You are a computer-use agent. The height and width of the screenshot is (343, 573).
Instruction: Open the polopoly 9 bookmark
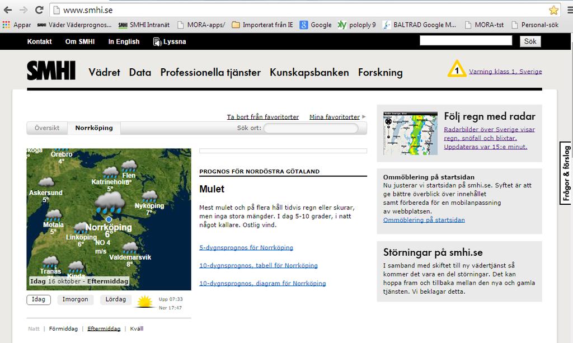(x=356, y=25)
